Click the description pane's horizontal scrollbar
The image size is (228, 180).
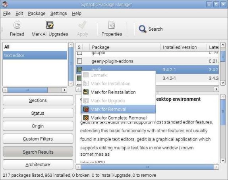147,167
